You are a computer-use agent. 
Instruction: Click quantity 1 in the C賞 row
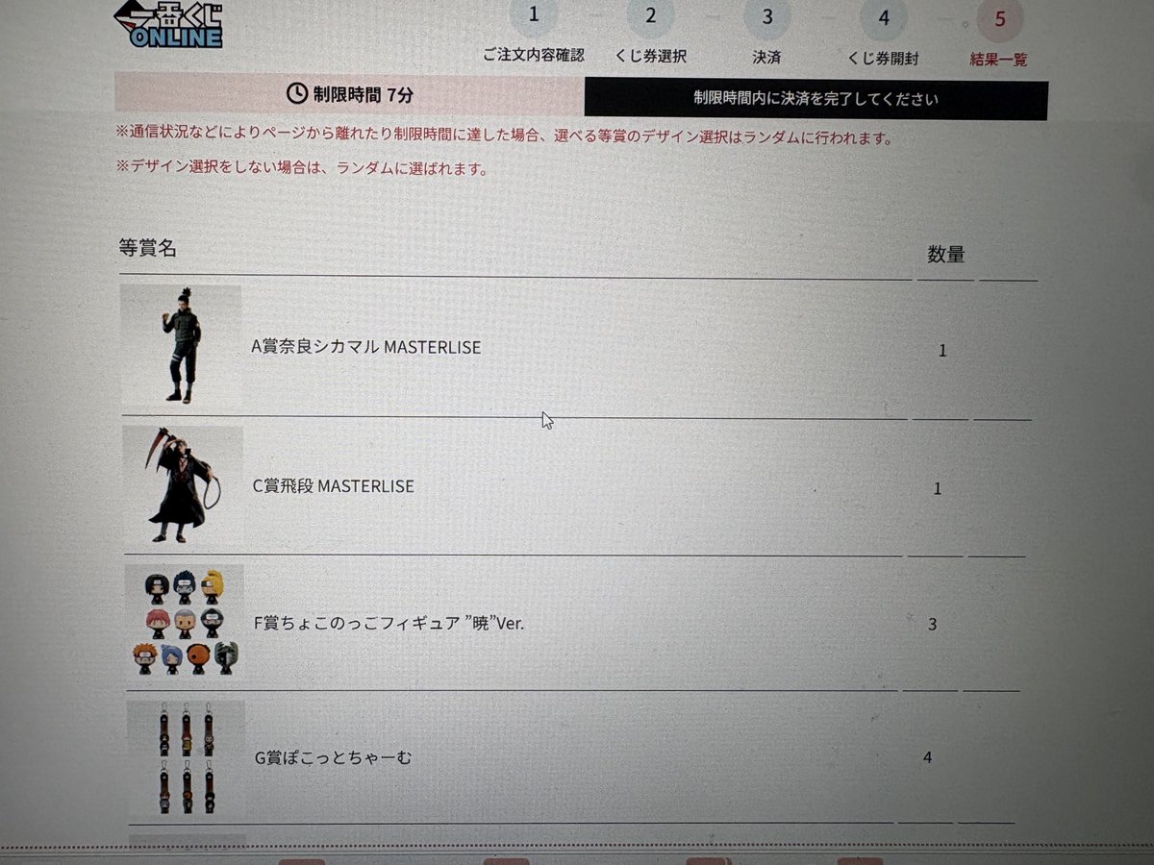click(x=938, y=488)
